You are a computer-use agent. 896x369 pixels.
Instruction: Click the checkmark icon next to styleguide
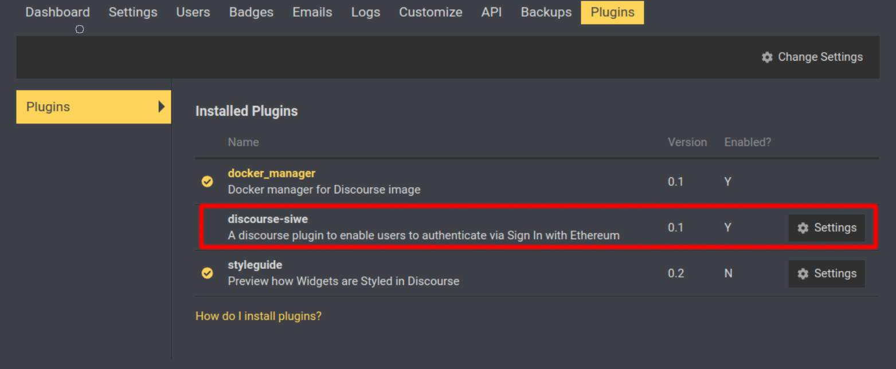click(207, 273)
